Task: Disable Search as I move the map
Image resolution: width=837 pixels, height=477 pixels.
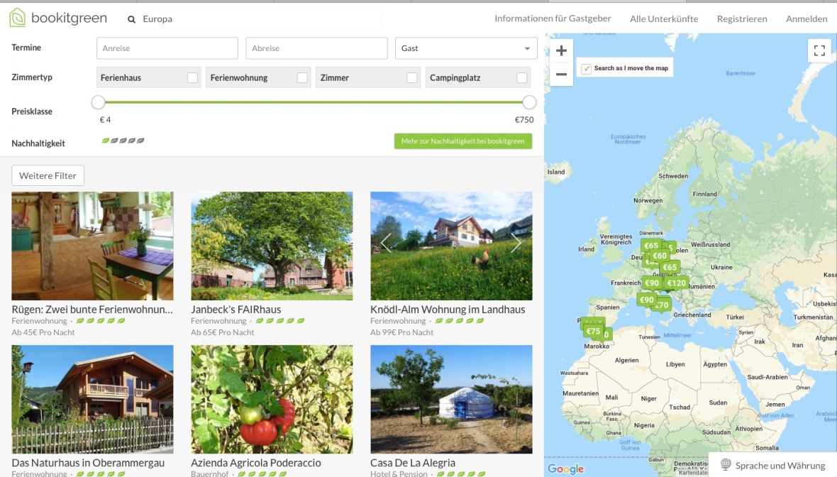Action: pyautogui.click(x=587, y=69)
